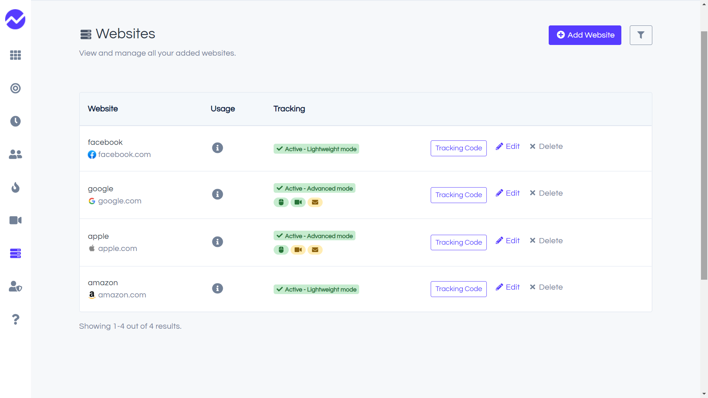The image size is (708, 398).
Task: Click the facebook.com domain link
Action: (124, 154)
